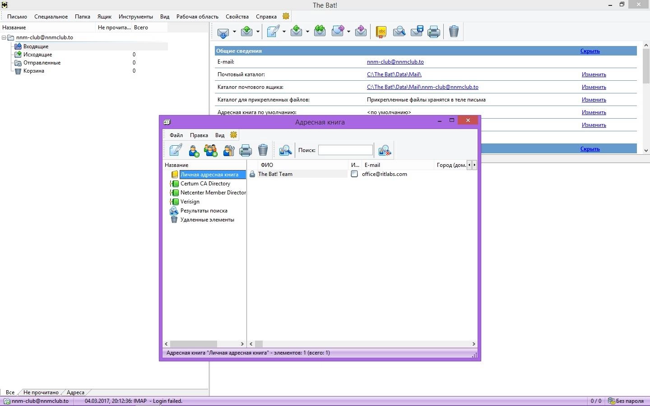Select the Отправленные folder
Viewport: 650px width, 406px height.
pyautogui.click(x=42, y=63)
